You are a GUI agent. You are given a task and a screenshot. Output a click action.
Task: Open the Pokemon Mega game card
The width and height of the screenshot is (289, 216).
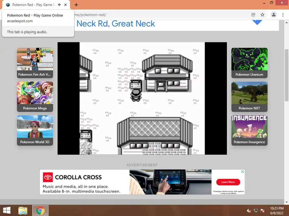[35, 97]
